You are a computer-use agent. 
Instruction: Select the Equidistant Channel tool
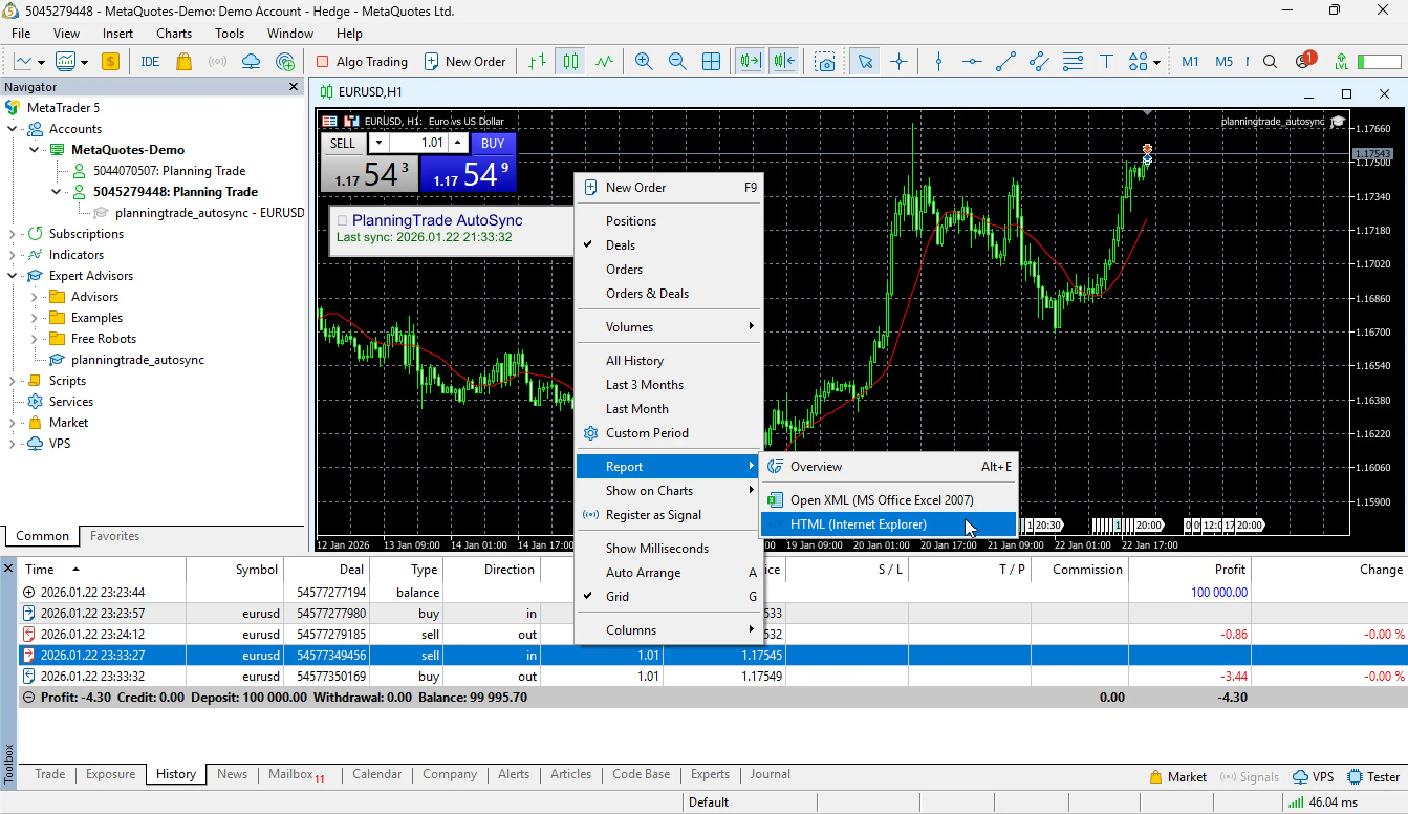pyautogui.click(x=1038, y=61)
